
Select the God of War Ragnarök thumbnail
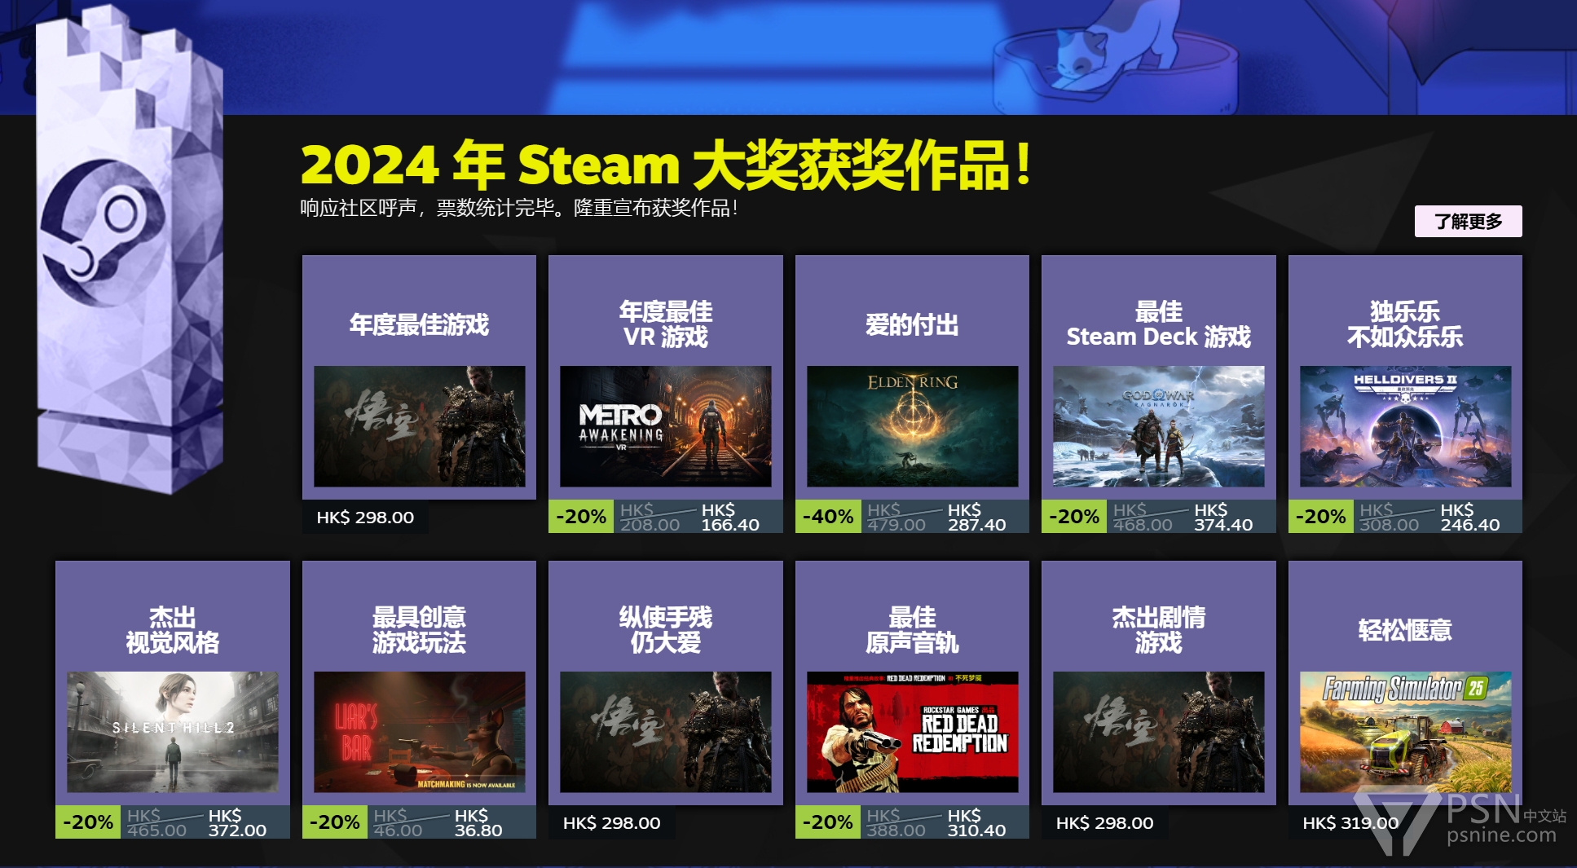1158,426
